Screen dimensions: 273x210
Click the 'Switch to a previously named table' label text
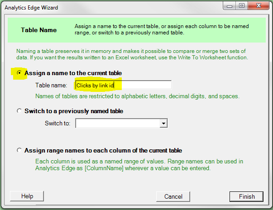coord(73,111)
